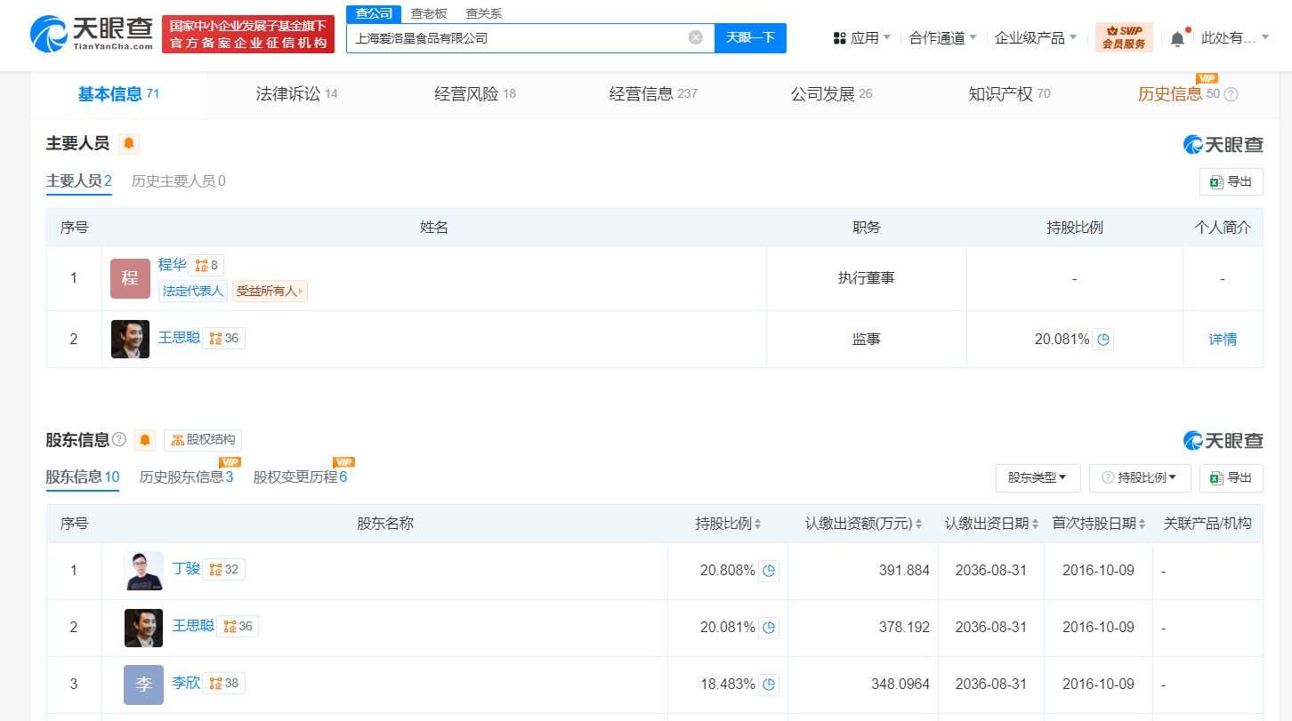Click the notification bell icon in header
The image size is (1292, 721).
(1177, 38)
